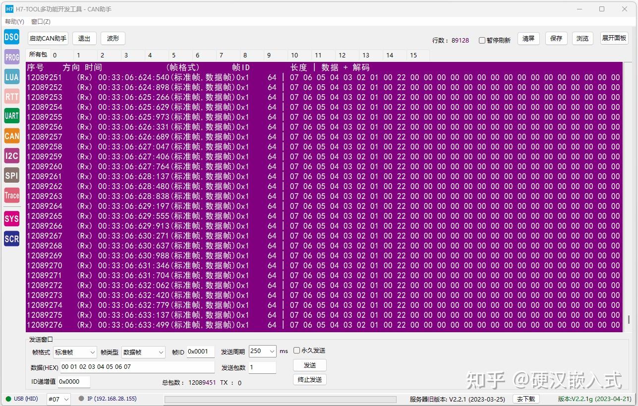Switch to the PROG programmer tool
This screenshot has width=638, height=406.
[11, 57]
